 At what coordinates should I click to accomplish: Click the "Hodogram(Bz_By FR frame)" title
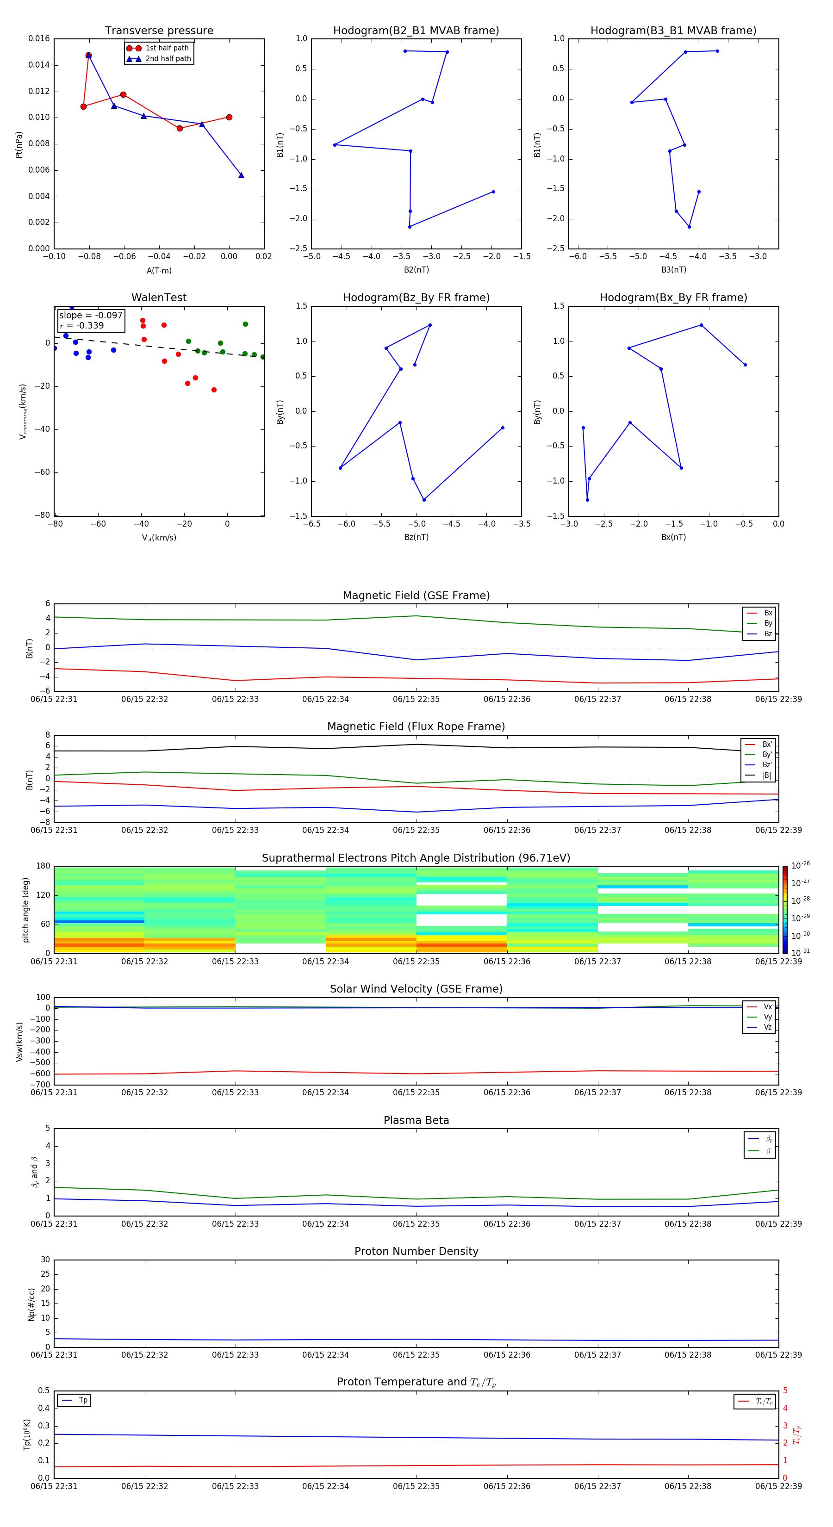(x=416, y=298)
